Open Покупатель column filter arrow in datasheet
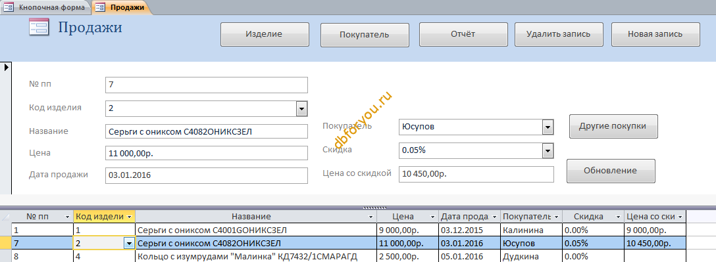The width and height of the screenshot is (716, 262). 556,217
